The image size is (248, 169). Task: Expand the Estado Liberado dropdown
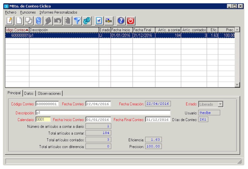[220, 104]
